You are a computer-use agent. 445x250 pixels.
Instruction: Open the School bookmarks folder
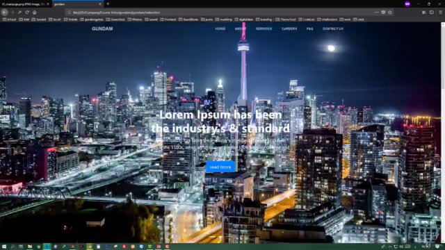coord(9,19)
